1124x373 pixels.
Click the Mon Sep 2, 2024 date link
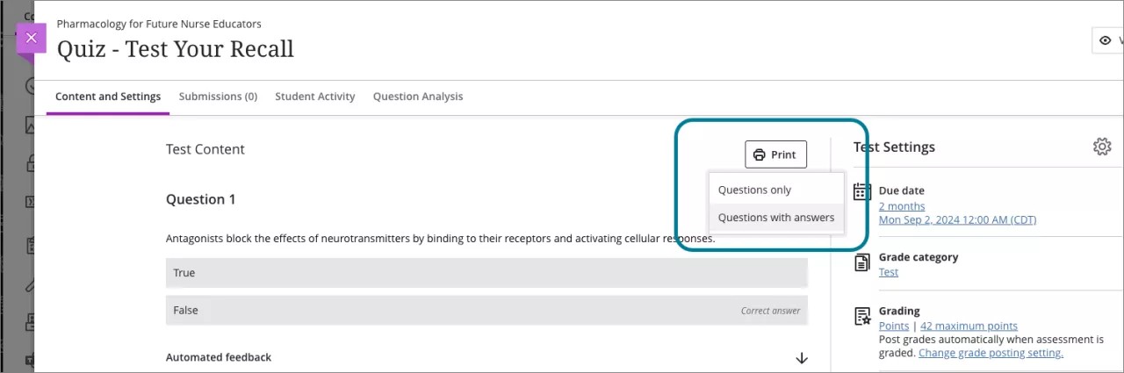click(x=957, y=219)
